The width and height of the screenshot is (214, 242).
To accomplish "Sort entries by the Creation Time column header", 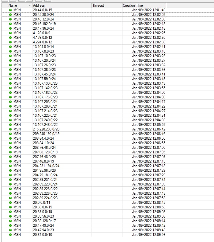I will click(x=144, y=5).
